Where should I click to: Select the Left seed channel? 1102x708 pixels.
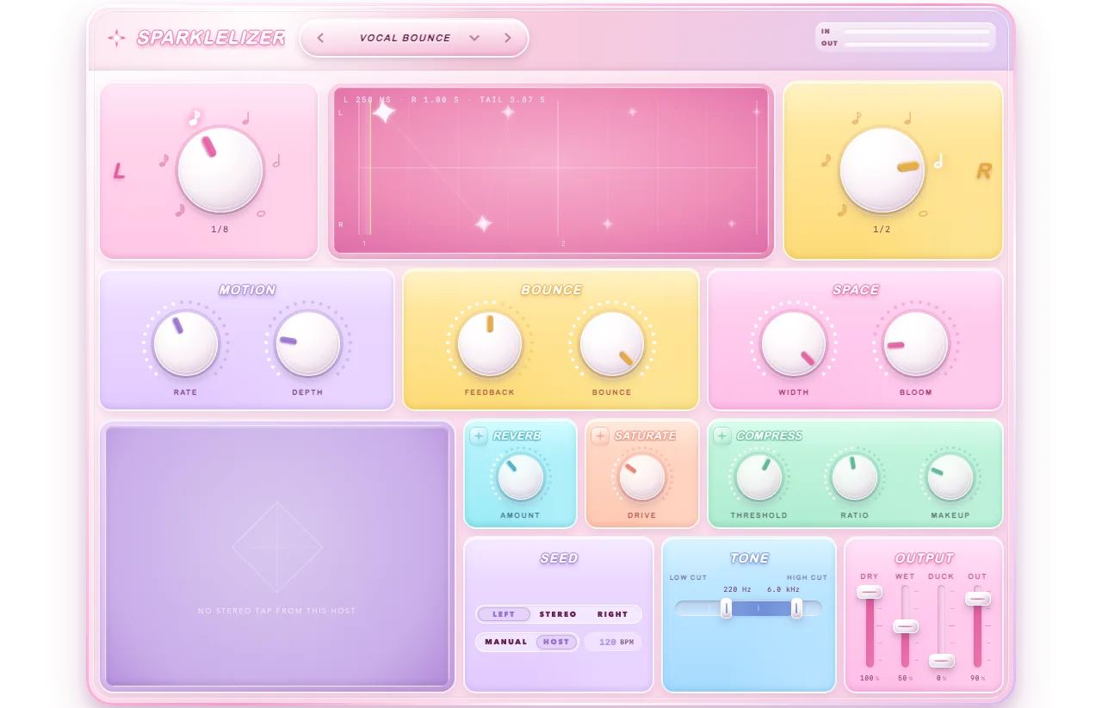click(x=504, y=614)
